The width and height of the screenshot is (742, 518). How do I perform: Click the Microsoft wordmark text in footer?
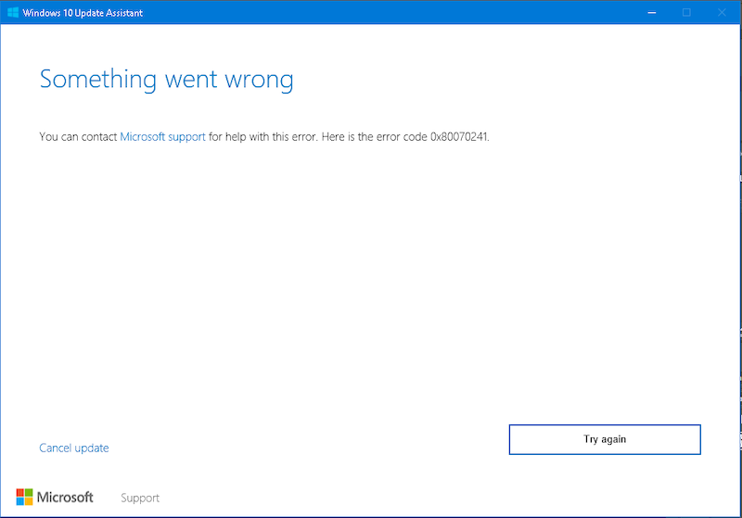point(65,498)
